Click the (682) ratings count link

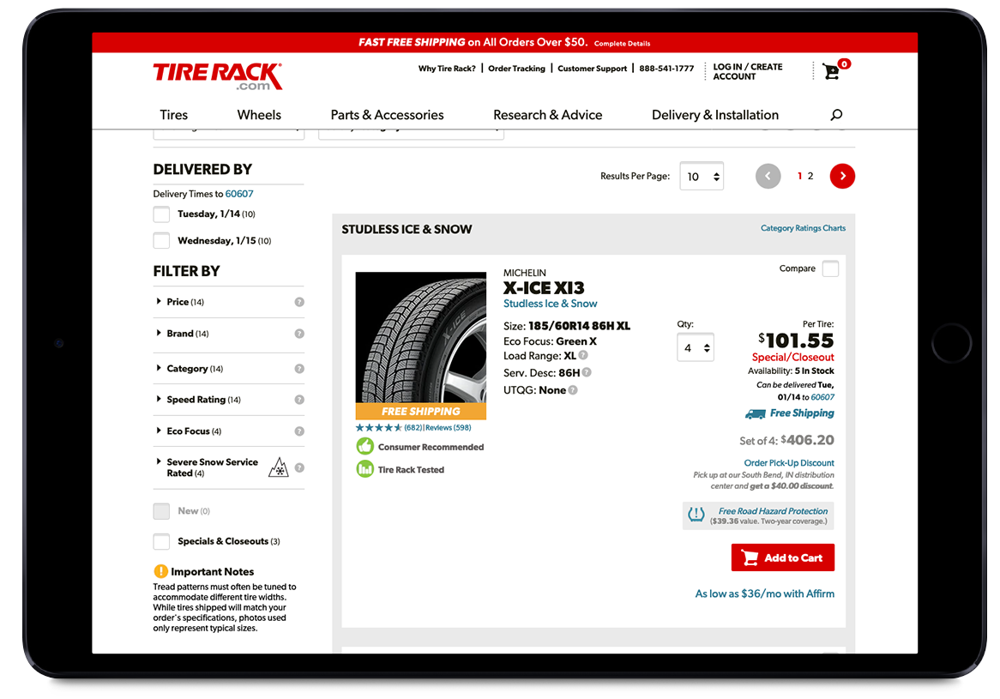[413, 428]
